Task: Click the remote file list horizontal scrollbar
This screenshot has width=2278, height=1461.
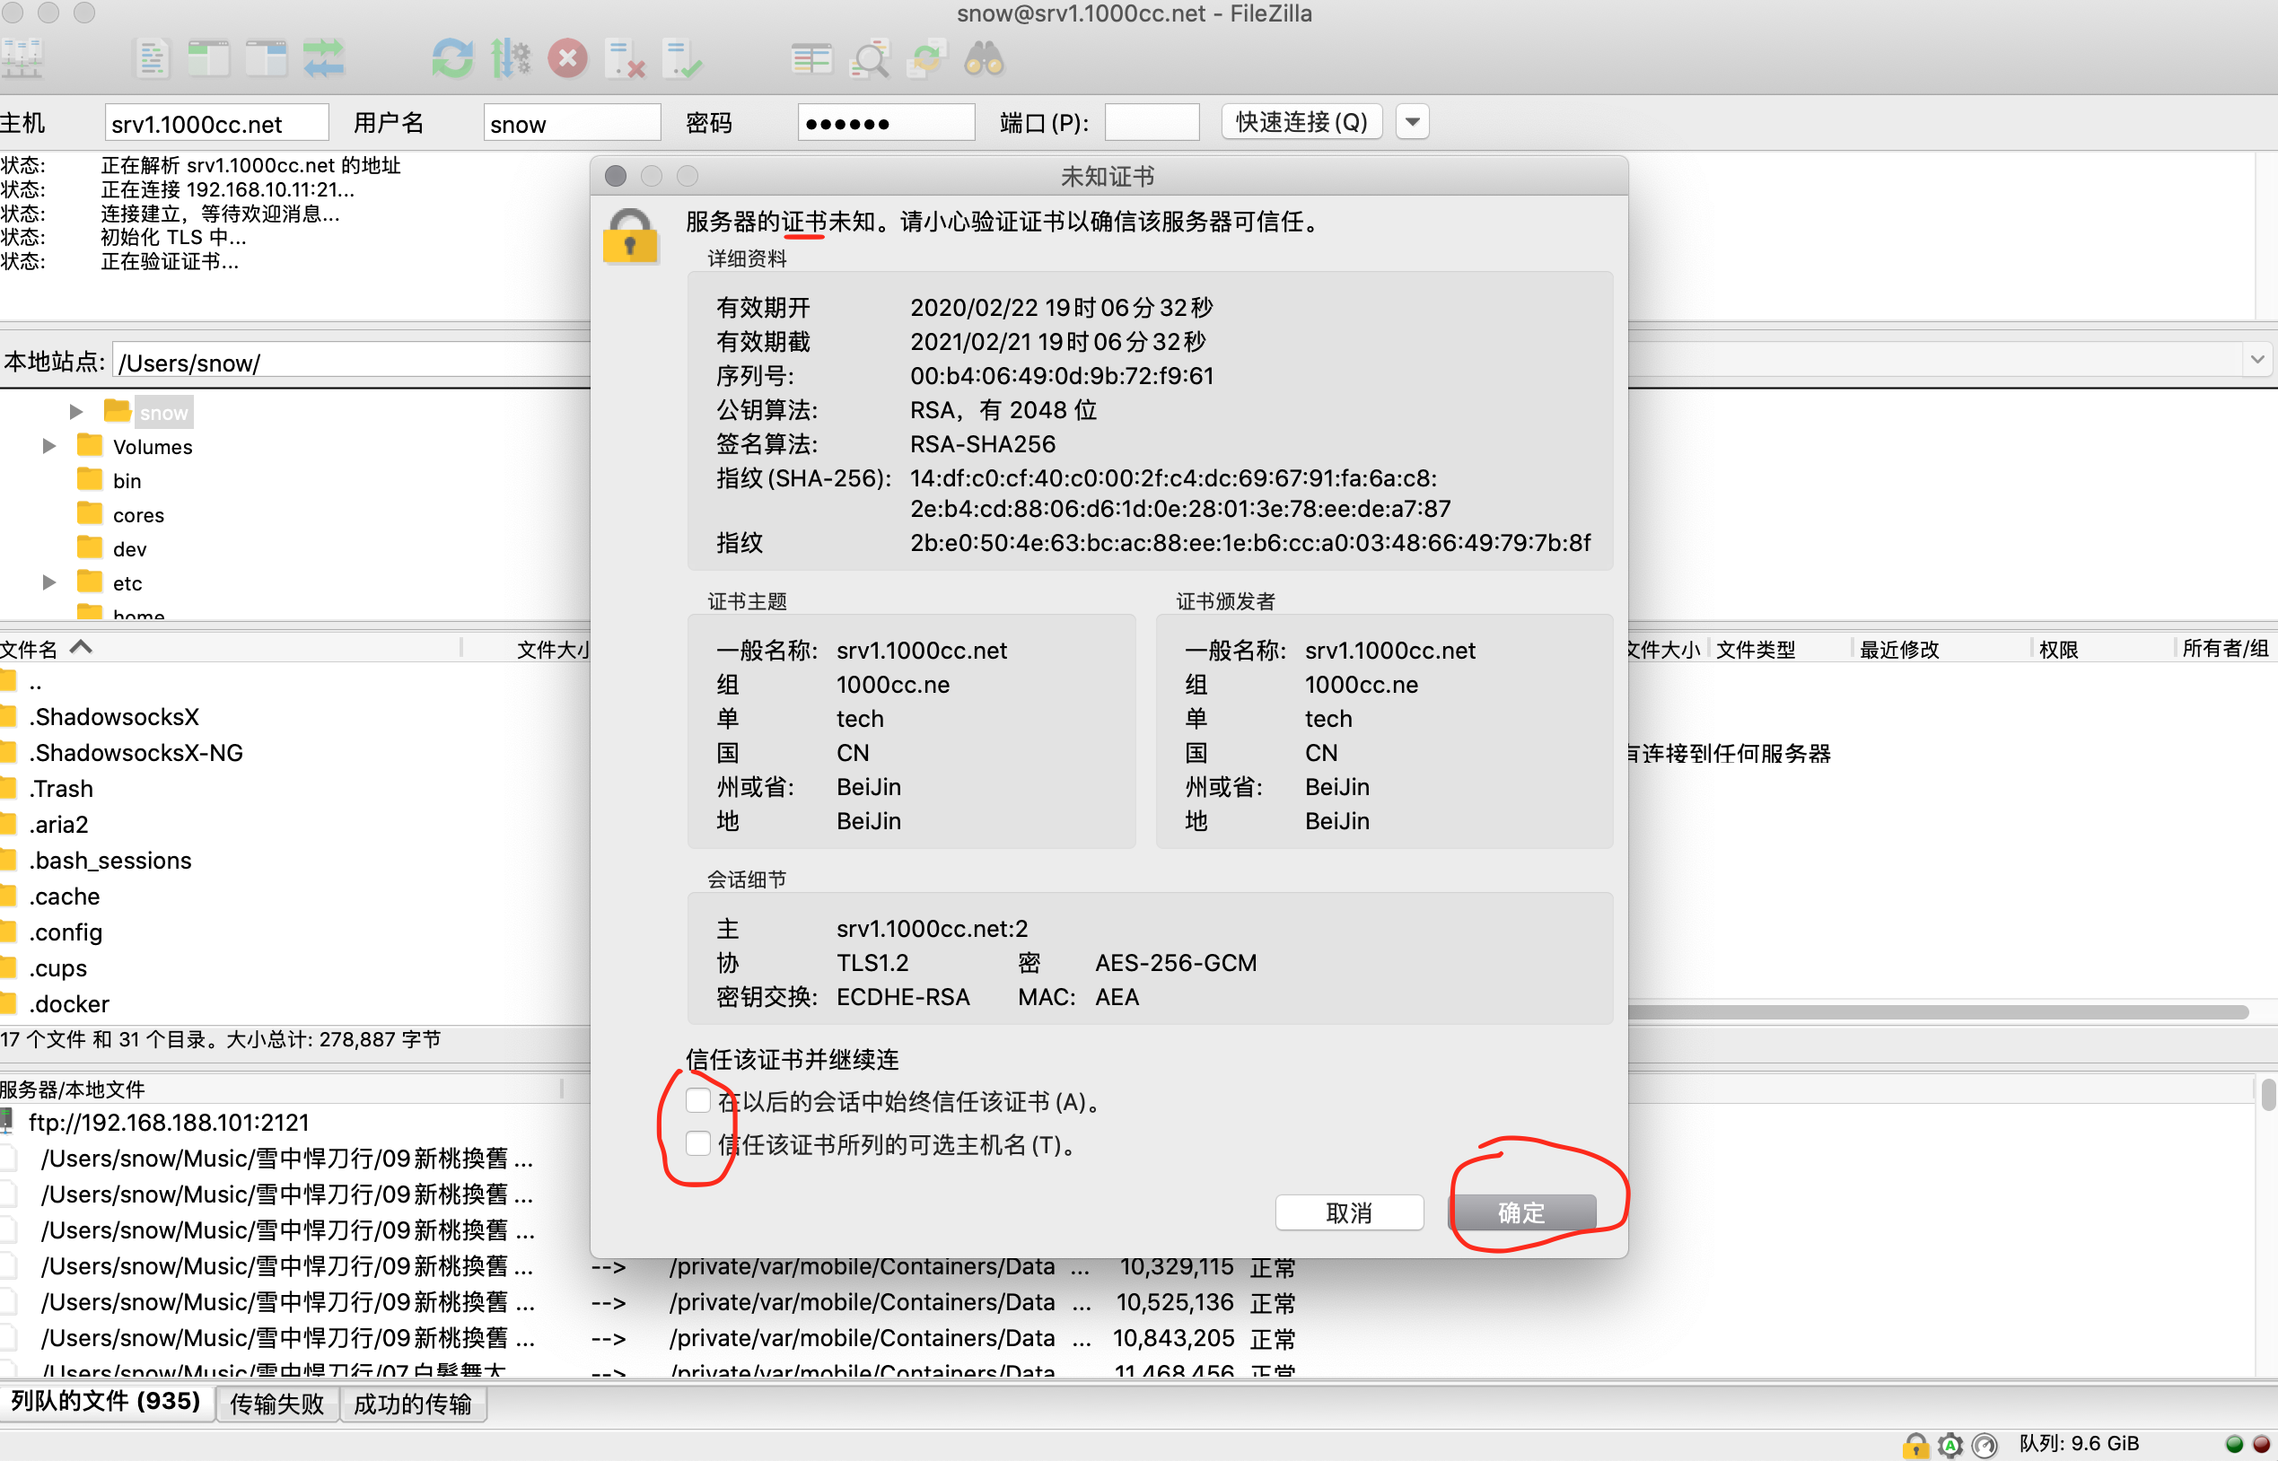Action: (x=1939, y=1012)
